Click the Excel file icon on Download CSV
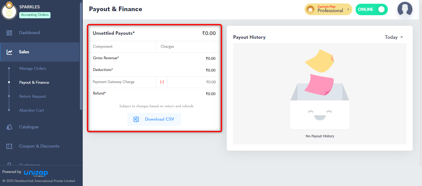Image resolution: width=422 pixels, height=186 pixels. (x=136, y=119)
